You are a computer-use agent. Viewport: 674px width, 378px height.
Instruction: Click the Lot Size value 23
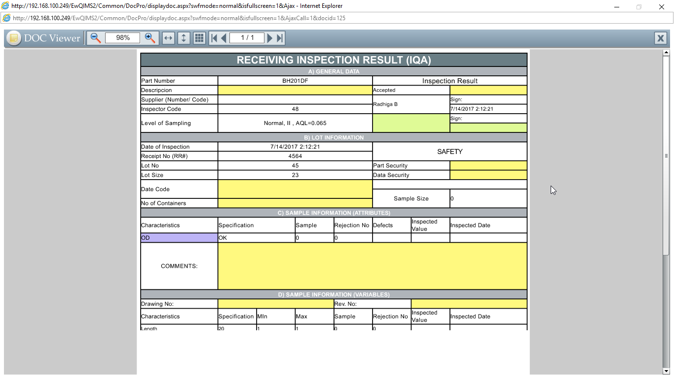(x=295, y=175)
